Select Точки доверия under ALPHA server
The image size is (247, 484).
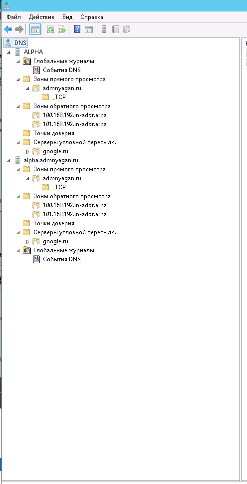pos(54,133)
